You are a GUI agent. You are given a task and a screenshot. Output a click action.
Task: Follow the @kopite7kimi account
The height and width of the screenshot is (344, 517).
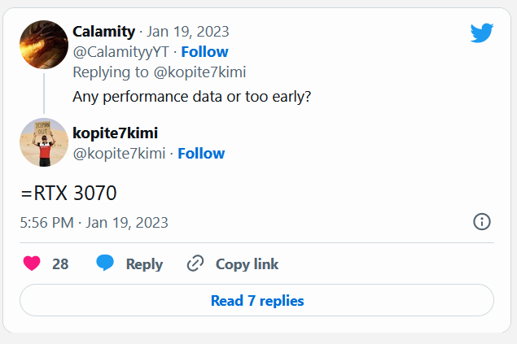(x=201, y=154)
